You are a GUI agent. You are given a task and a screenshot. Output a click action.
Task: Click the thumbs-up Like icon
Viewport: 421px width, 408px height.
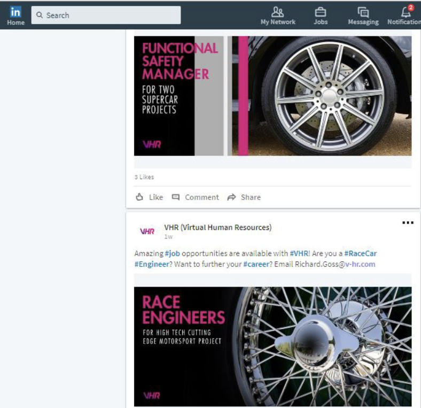point(139,197)
